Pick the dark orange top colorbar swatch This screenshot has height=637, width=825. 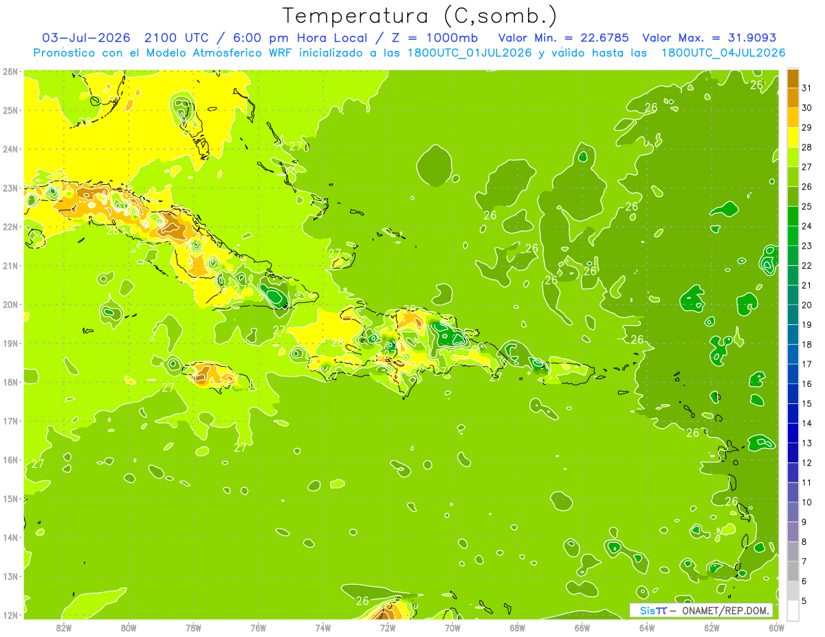coord(793,78)
